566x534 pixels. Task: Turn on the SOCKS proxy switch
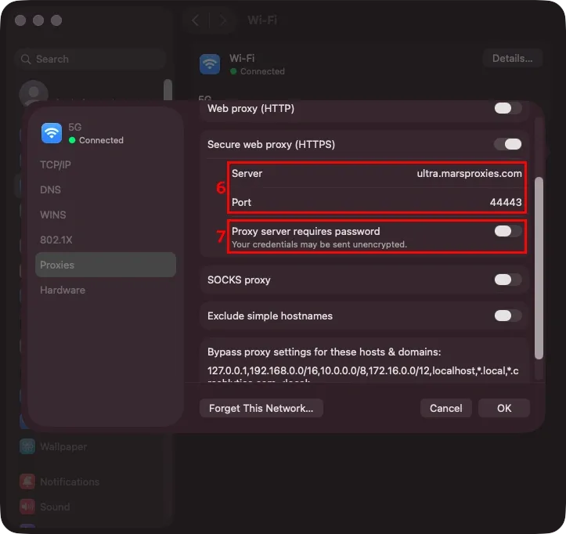pos(507,280)
